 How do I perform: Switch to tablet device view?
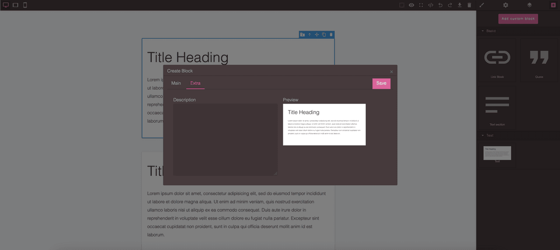[15, 5]
